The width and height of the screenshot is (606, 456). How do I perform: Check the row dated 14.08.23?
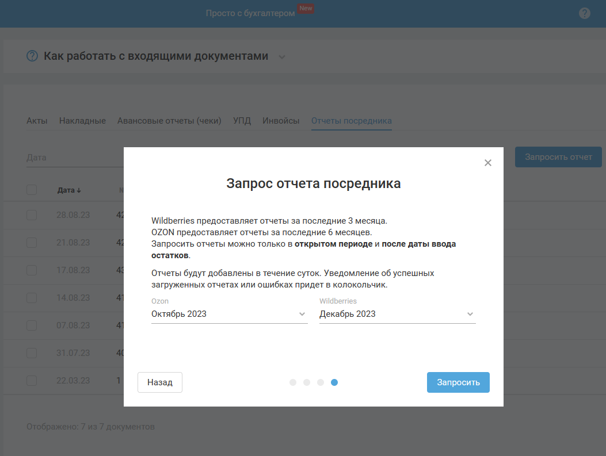(32, 298)
